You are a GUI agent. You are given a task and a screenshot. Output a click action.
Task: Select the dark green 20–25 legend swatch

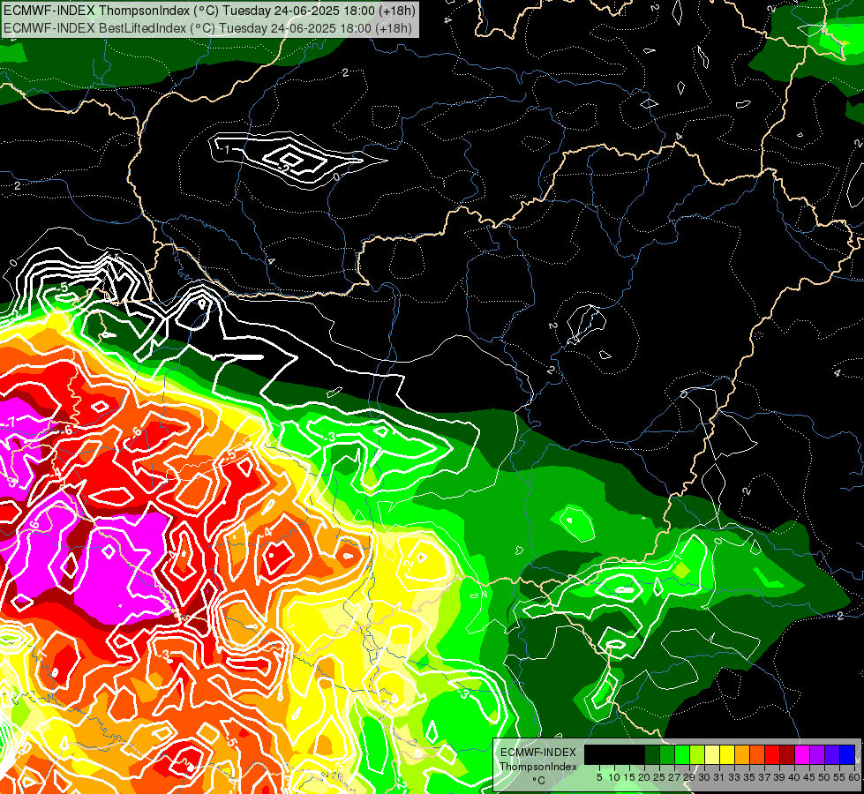pyautogui.click(x=652, y=754)
